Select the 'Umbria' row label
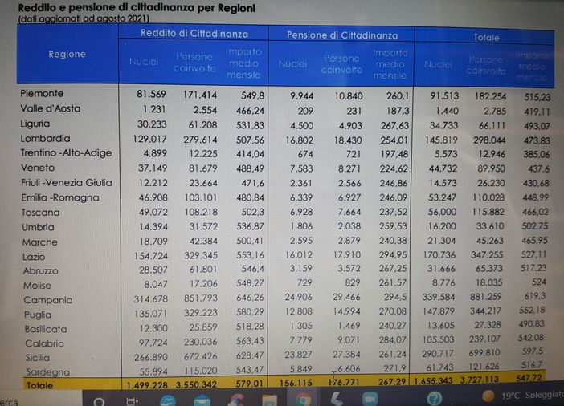Viewport: 564px width, 406px height. coord(38,227)
